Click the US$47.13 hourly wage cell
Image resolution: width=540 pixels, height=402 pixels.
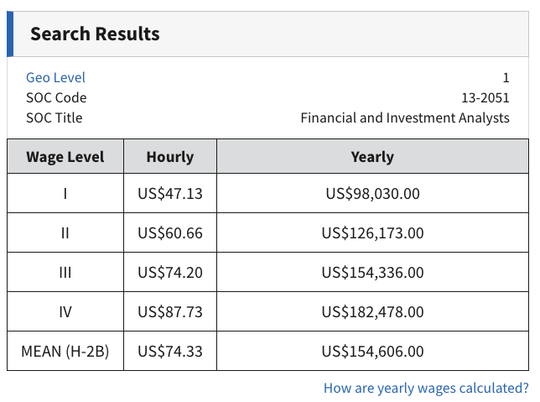170,194
